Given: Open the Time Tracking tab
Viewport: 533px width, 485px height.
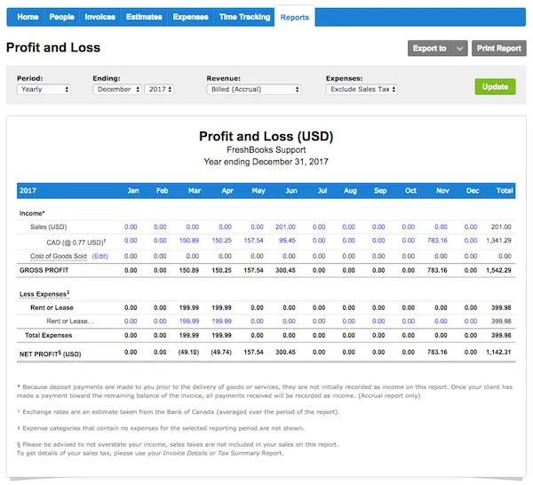Looking at the screenshot, I should [244, 17].
